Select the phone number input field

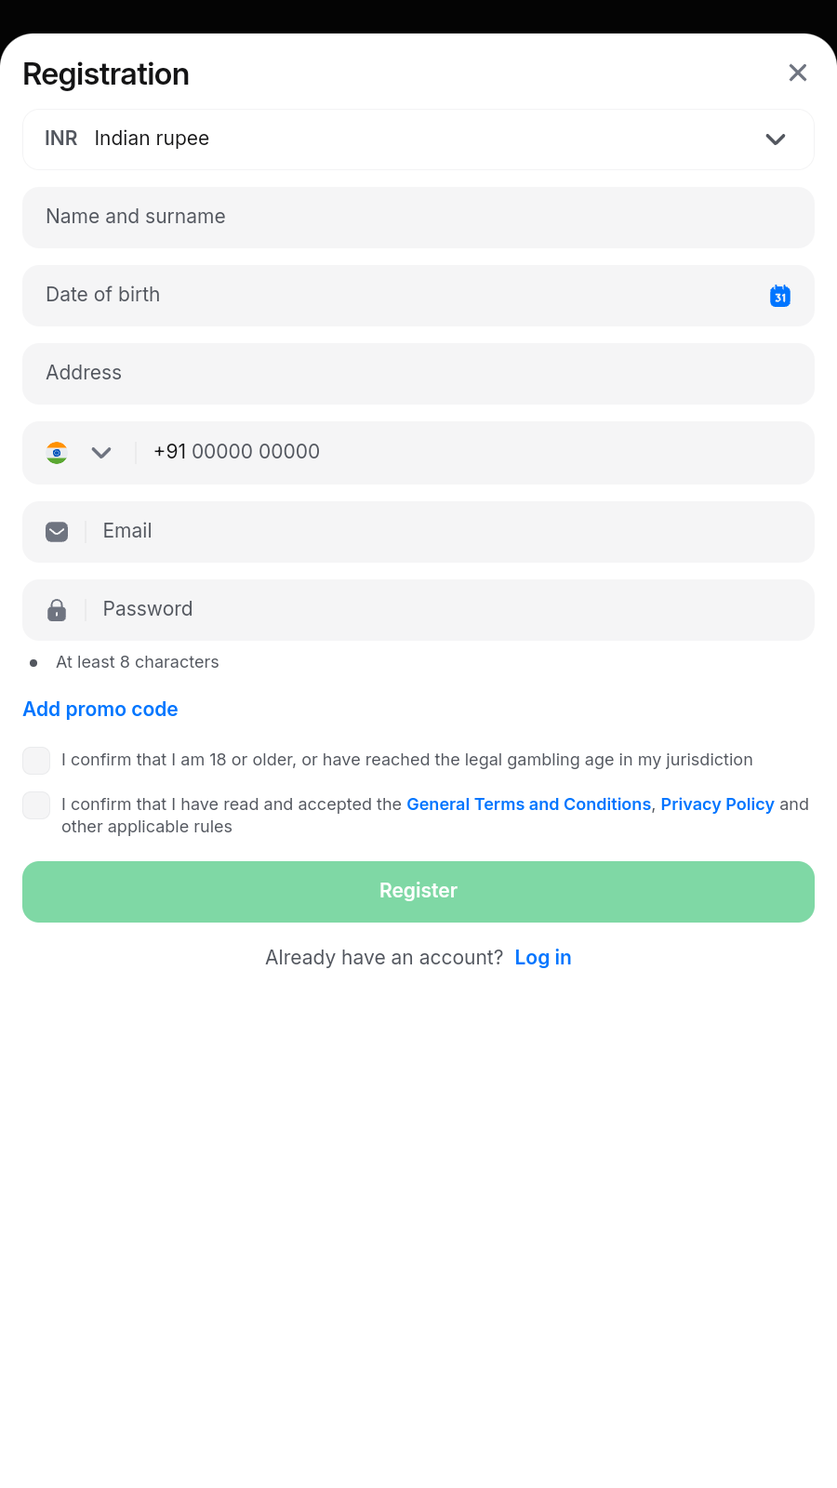pyautogui.click(x=465, y=453)
